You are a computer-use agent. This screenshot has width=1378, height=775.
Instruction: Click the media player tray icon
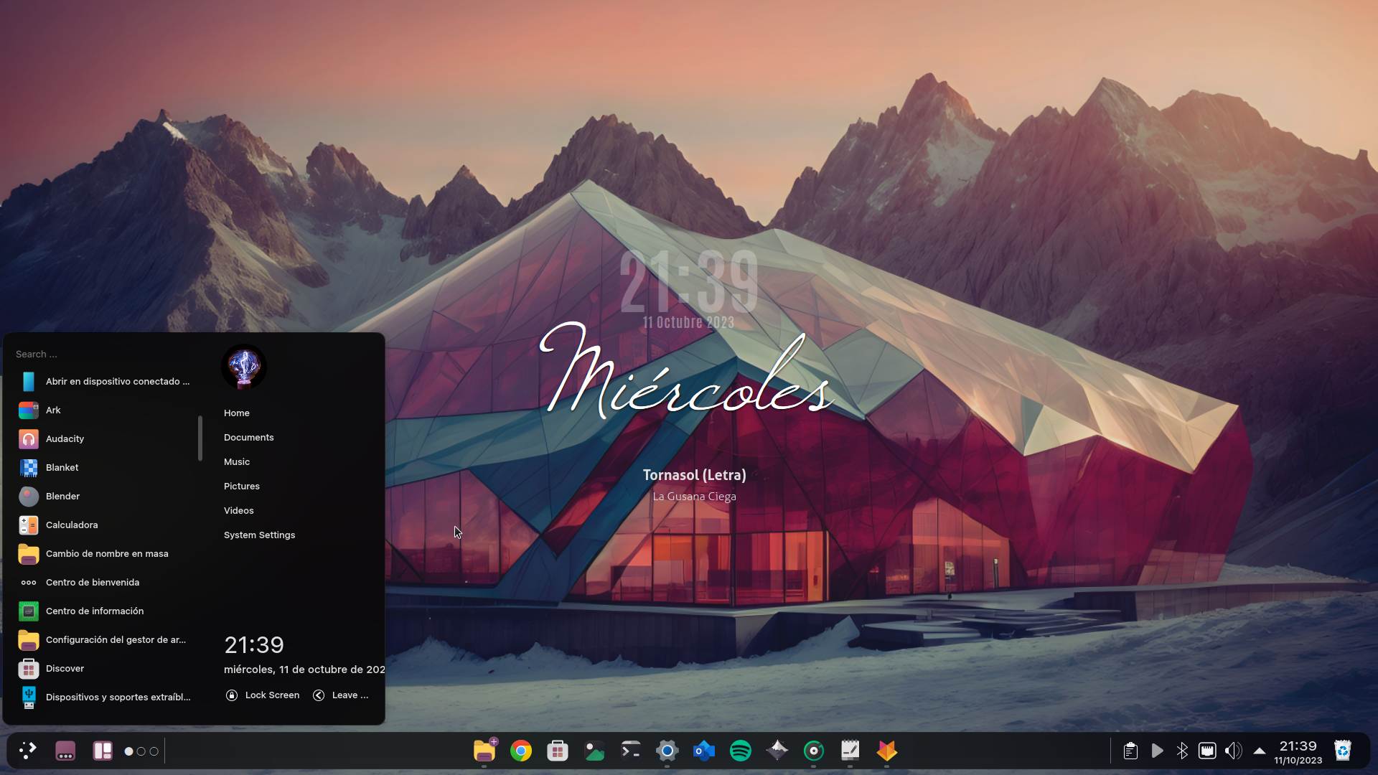(1157, 751)
